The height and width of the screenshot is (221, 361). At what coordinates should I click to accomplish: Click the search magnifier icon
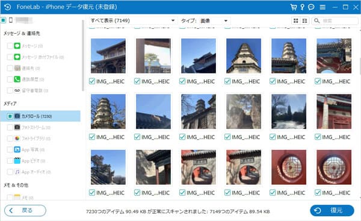tap(317, 20)
